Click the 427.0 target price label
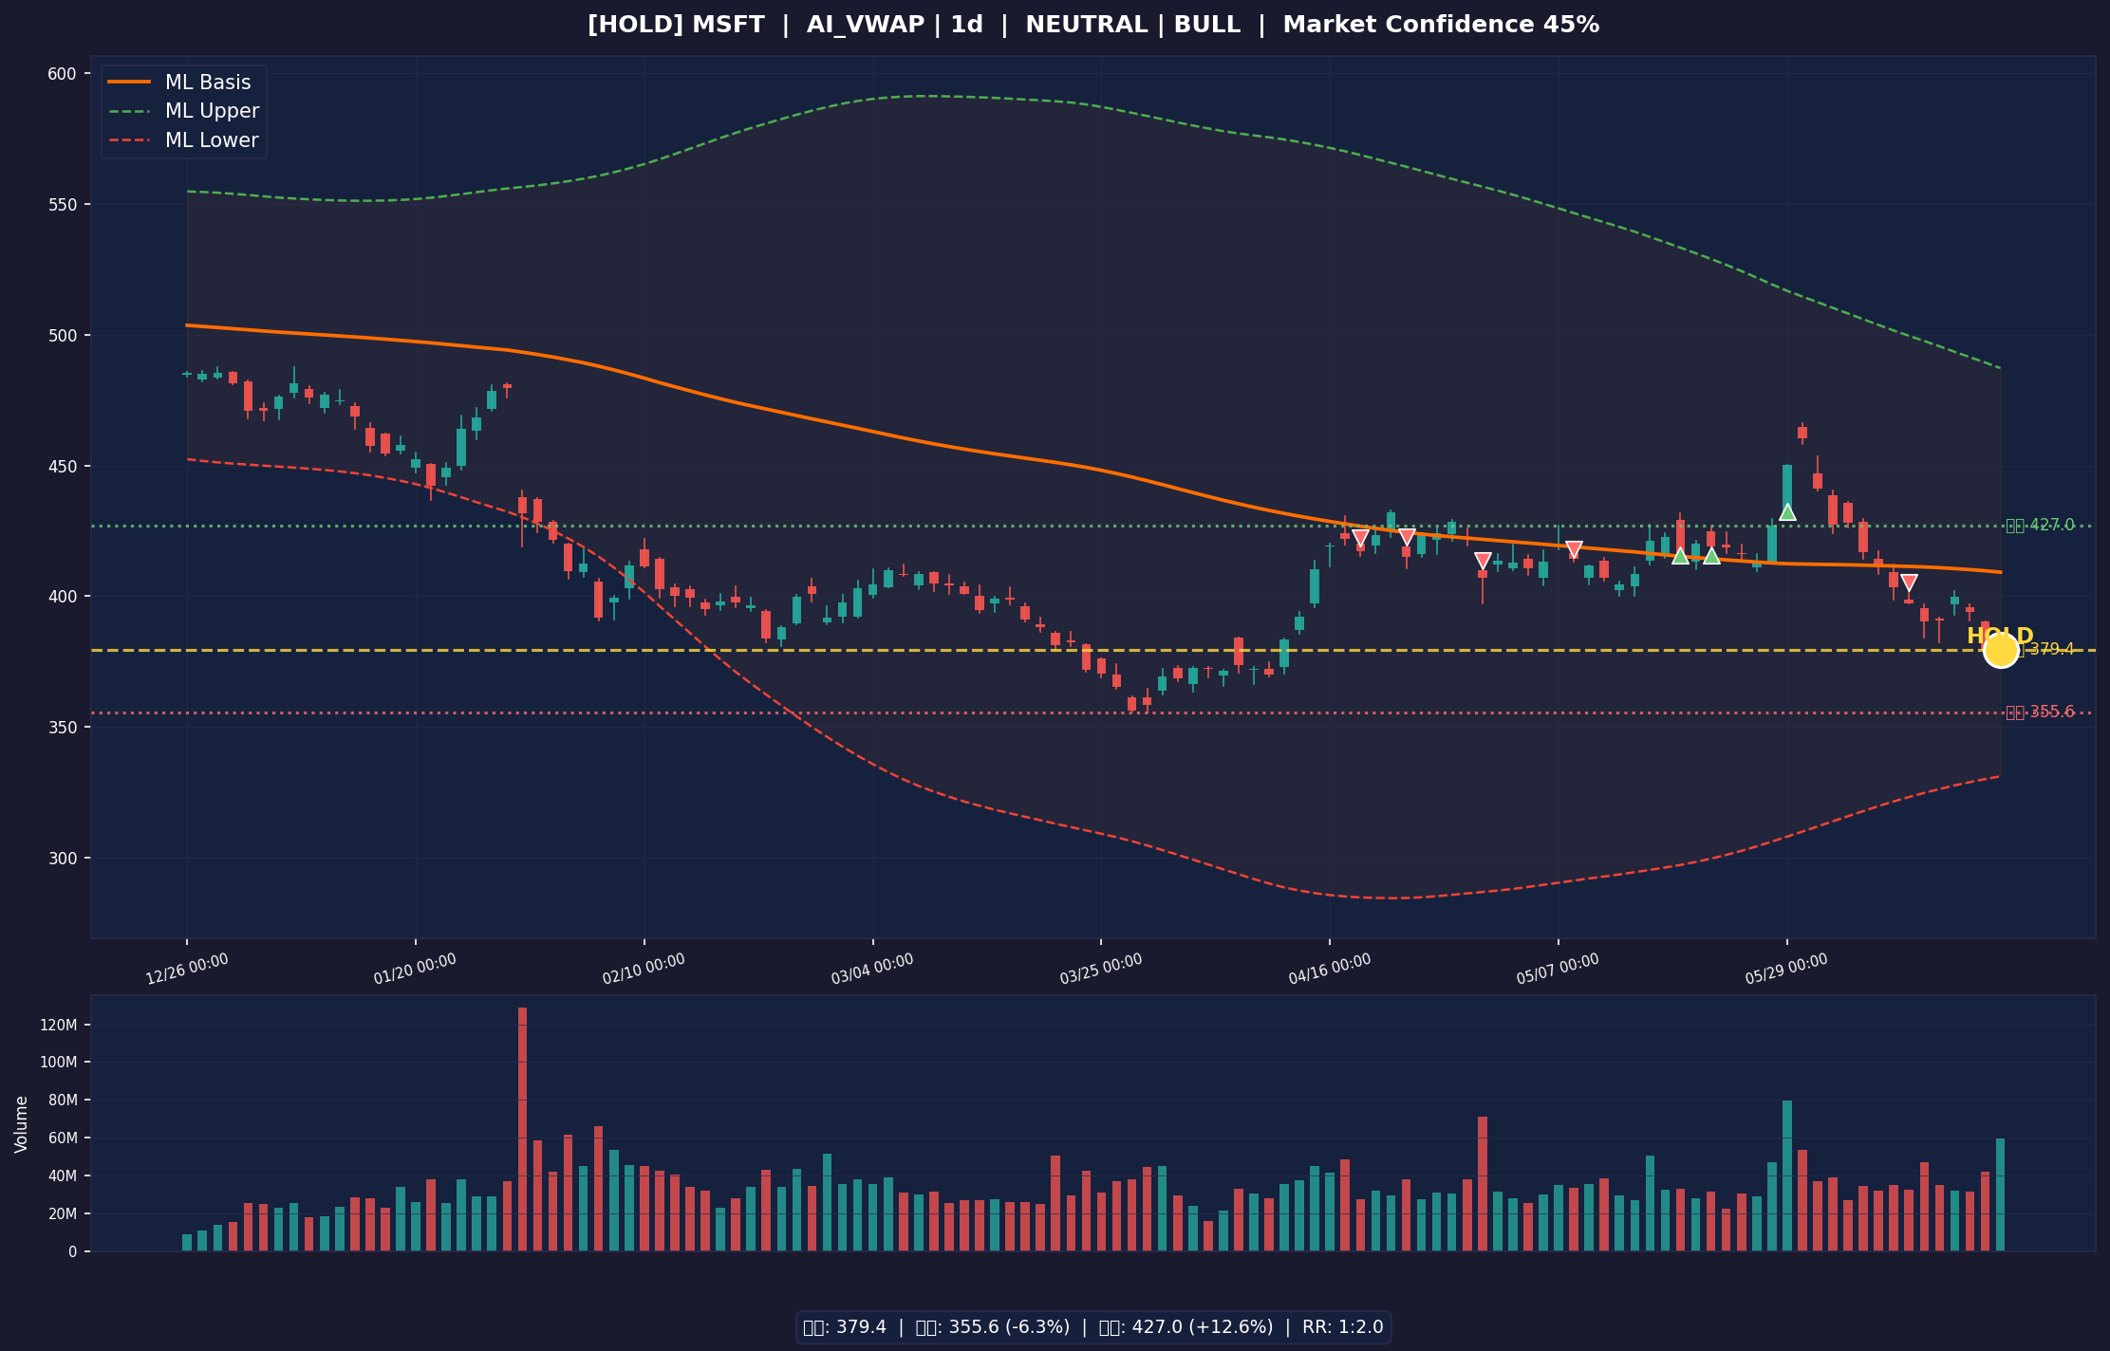Image resolution: width=2110 pixels, height=1351 pixels. coord(2040,526)
